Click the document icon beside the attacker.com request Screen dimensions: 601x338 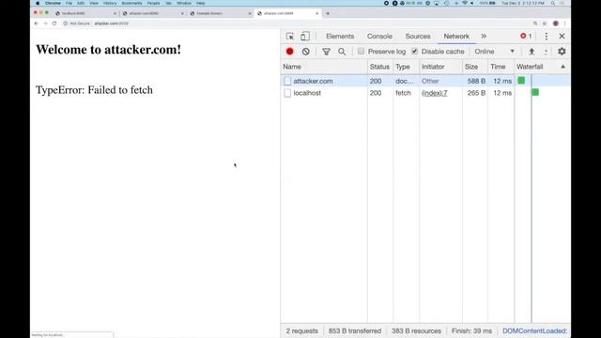287,82
